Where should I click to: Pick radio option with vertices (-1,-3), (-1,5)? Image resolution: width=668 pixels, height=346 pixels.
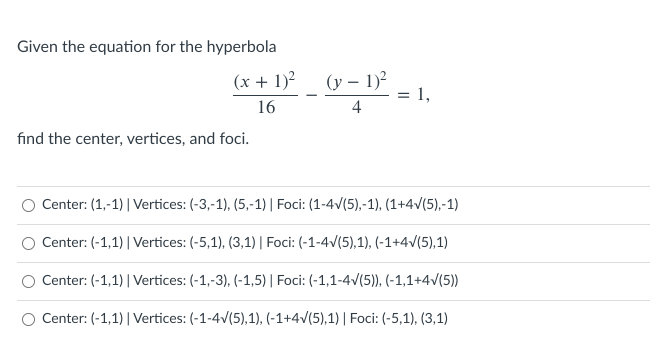28,281
